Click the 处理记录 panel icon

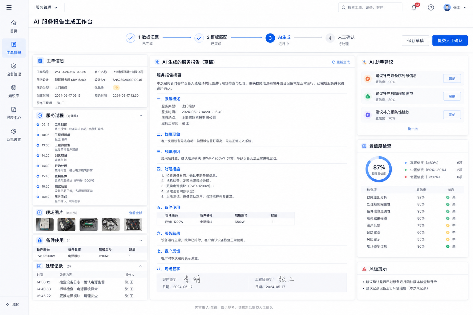pyautogui.click(x=39, y=266)
